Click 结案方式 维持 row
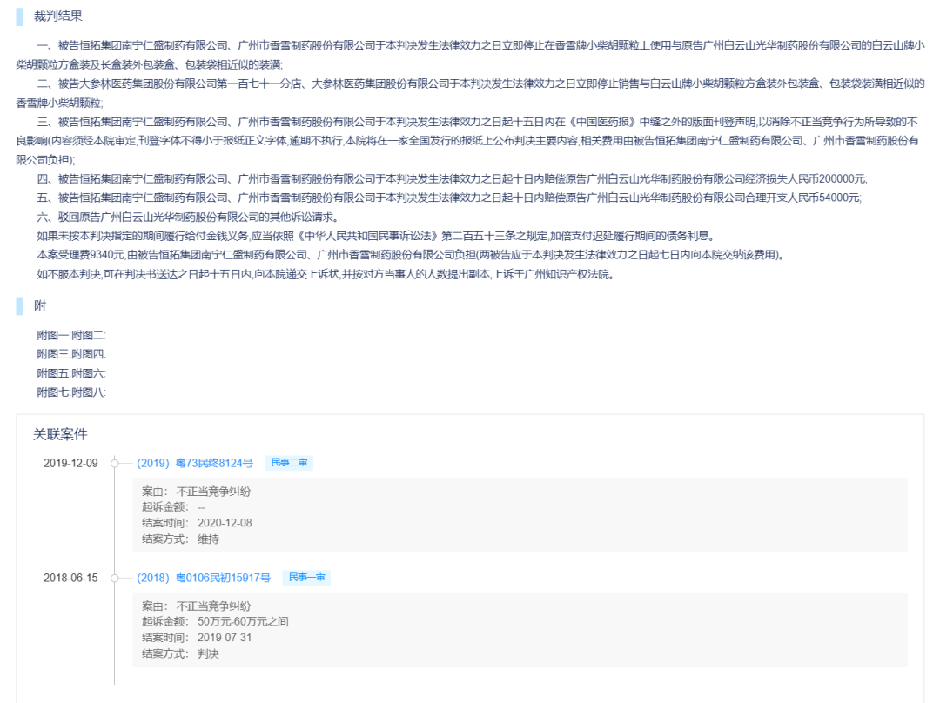 click(180, 539)
